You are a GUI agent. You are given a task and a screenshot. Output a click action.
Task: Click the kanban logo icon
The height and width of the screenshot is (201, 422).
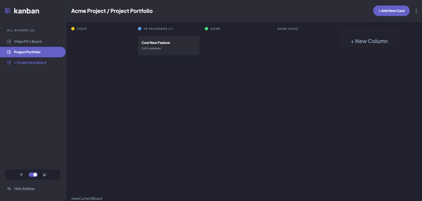(x=8, y=11)
